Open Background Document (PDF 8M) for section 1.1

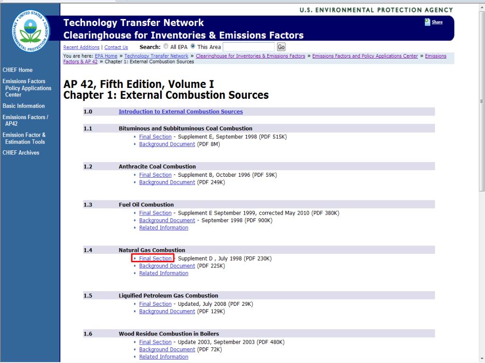click(x=167, y=144)
